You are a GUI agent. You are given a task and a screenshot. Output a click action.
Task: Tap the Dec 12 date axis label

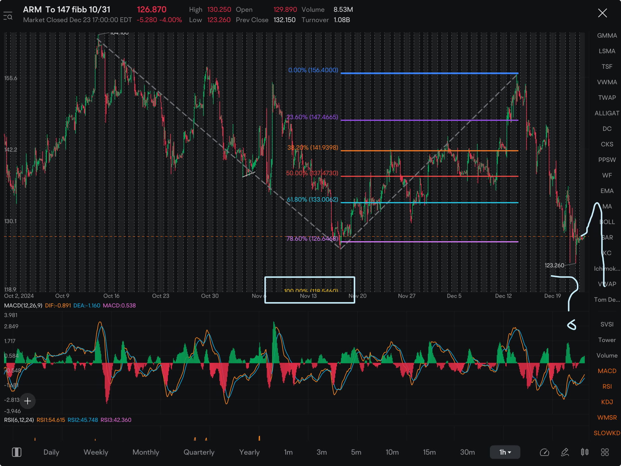point(503,296)
